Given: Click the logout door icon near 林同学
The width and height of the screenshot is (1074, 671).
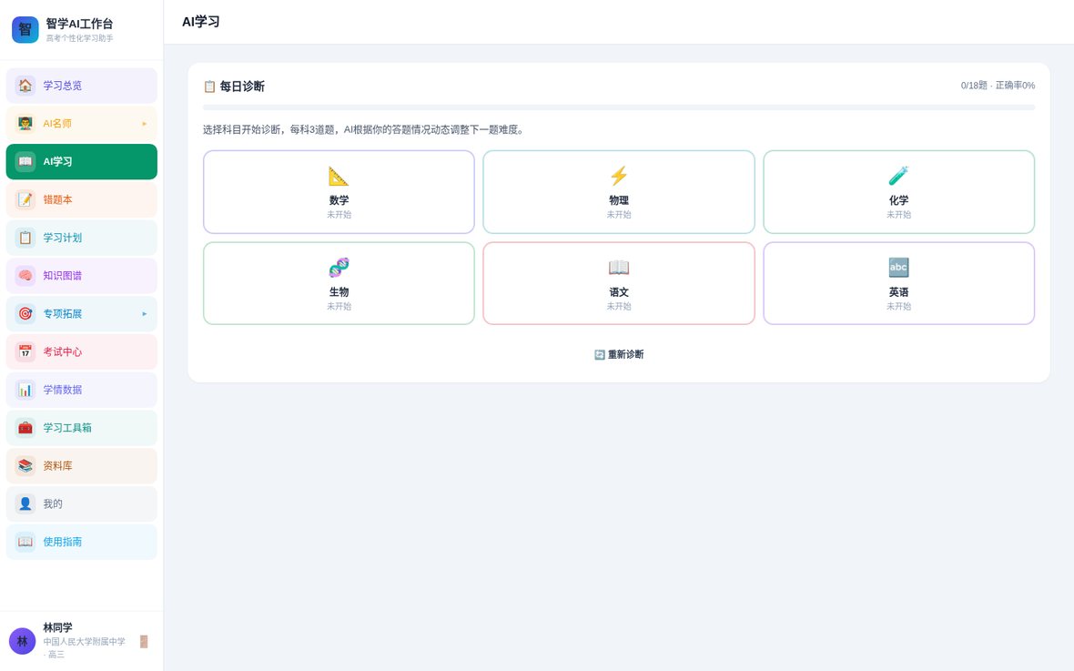Looking at the screenshot, I should (144, 642).
